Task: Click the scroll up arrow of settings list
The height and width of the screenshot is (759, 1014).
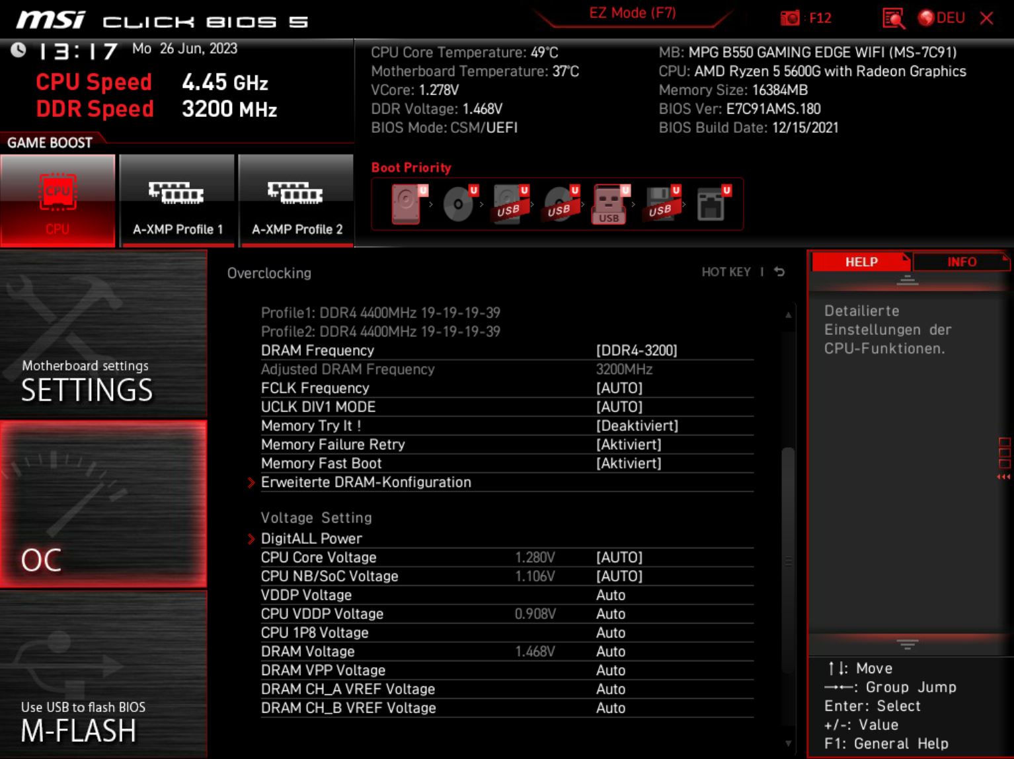Action: [788, 315]
